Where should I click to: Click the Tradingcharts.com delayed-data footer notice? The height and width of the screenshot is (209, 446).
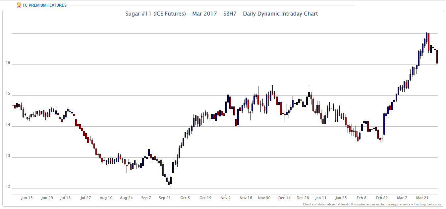(372, 204)
